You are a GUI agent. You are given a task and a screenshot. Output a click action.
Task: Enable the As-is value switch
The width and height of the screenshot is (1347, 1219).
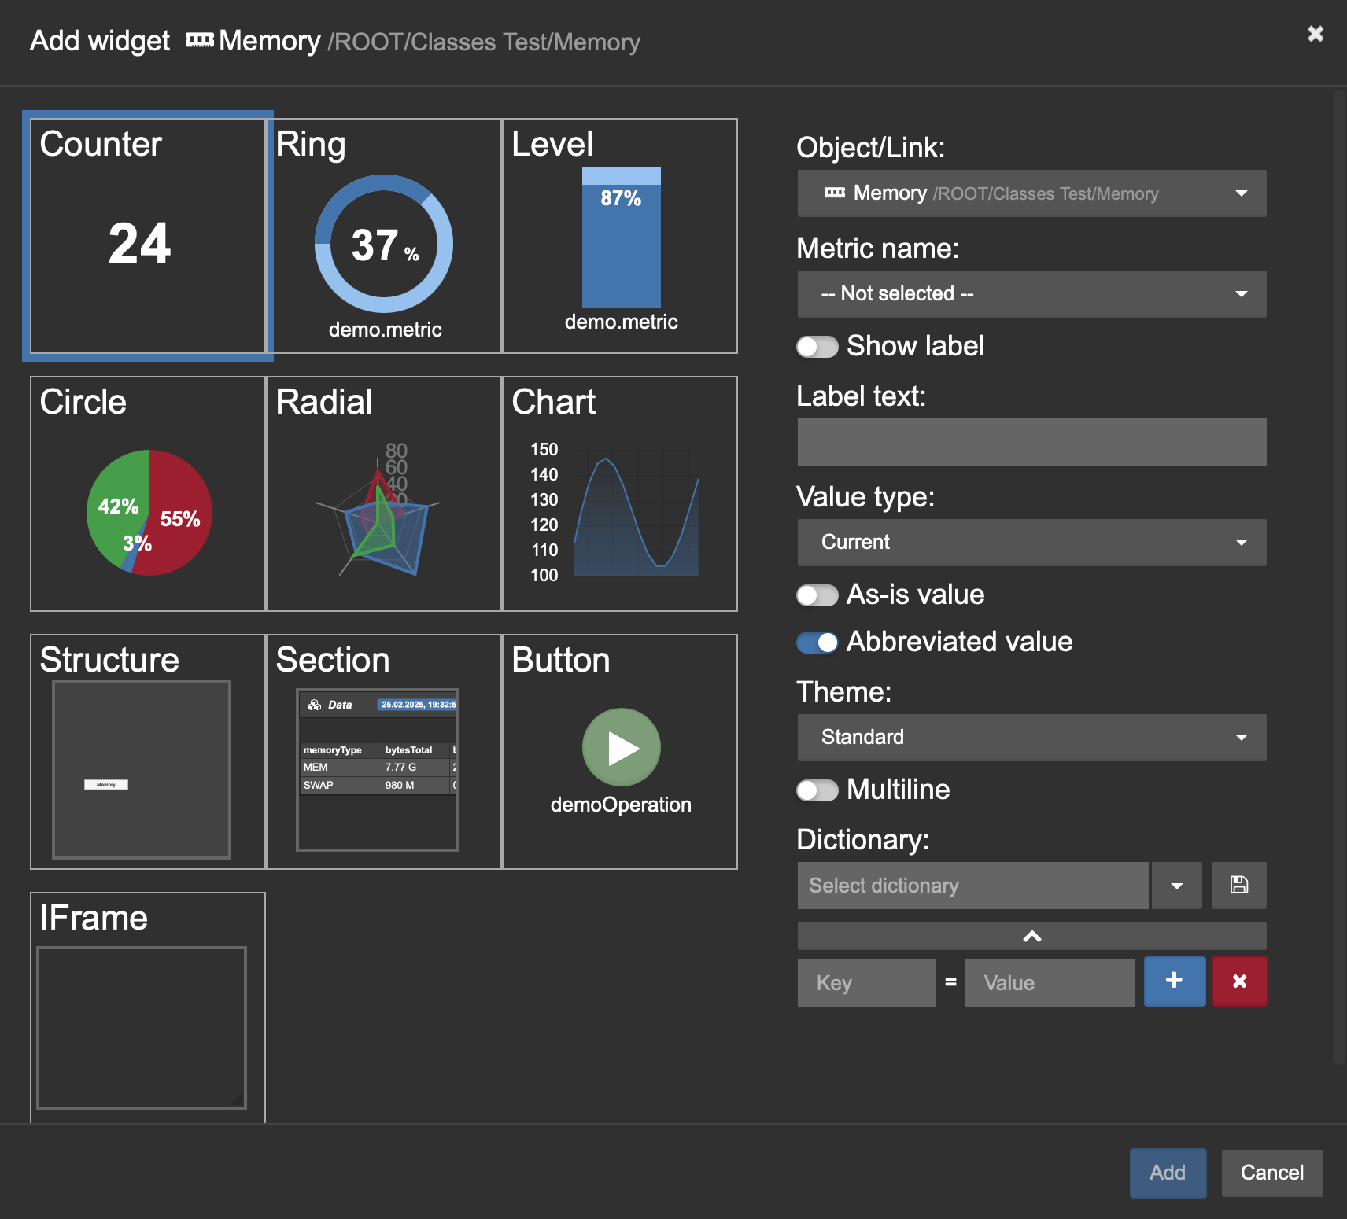817,595
